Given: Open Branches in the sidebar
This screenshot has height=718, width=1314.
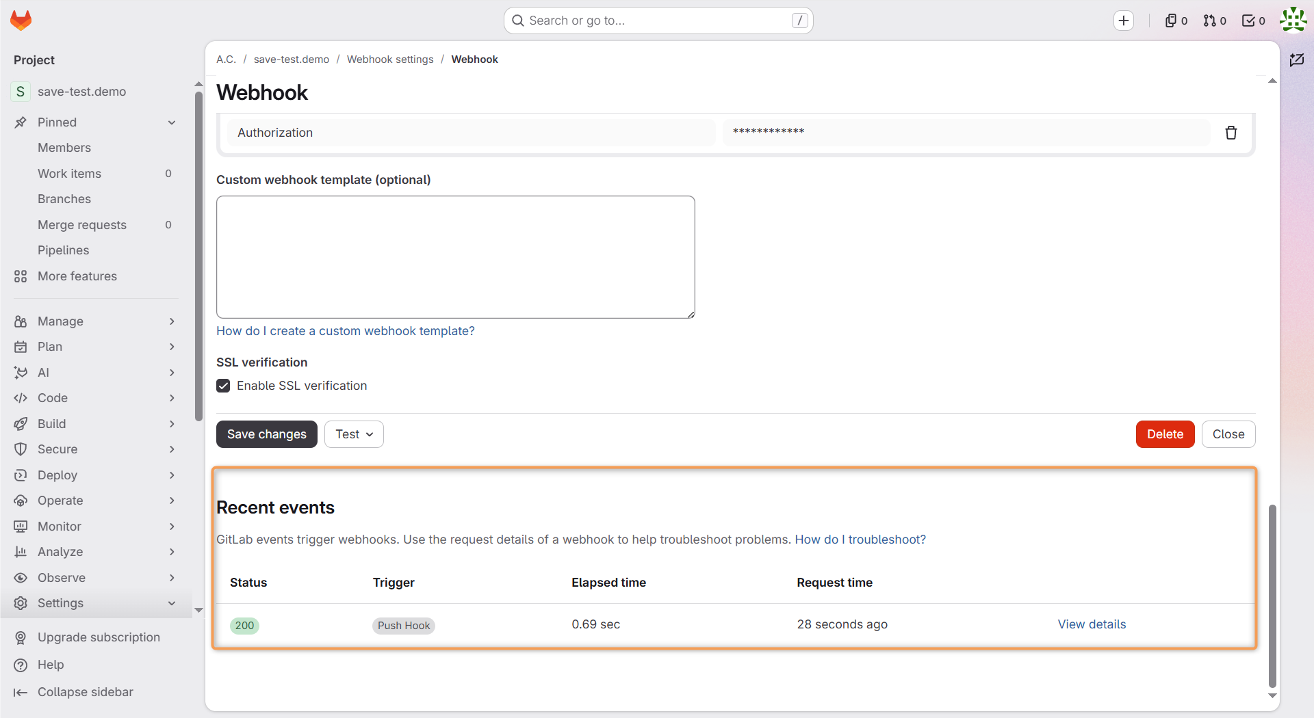Looking at the screenshot, I should pos(64,199).
